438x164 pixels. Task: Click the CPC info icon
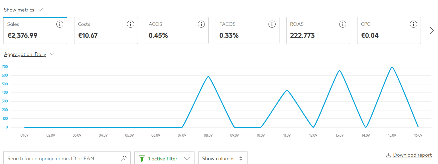coord(413,24)
